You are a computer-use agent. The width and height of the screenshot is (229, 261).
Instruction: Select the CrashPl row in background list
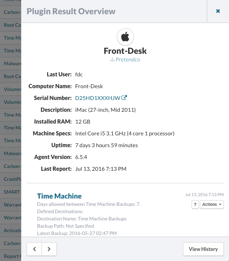click(11, 179)
